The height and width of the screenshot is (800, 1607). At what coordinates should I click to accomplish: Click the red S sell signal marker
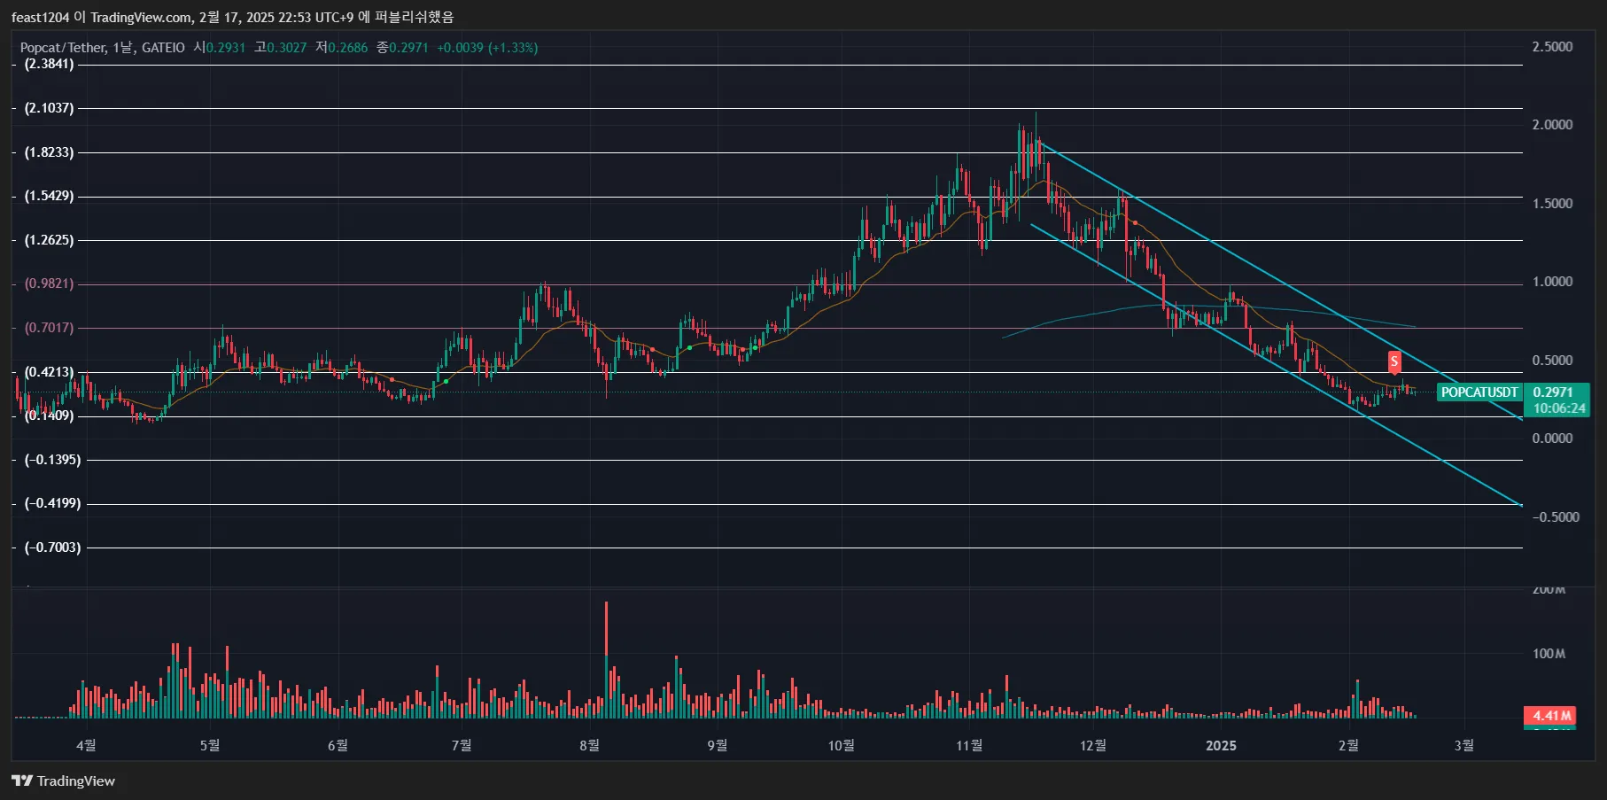(x=1394, y=361)
